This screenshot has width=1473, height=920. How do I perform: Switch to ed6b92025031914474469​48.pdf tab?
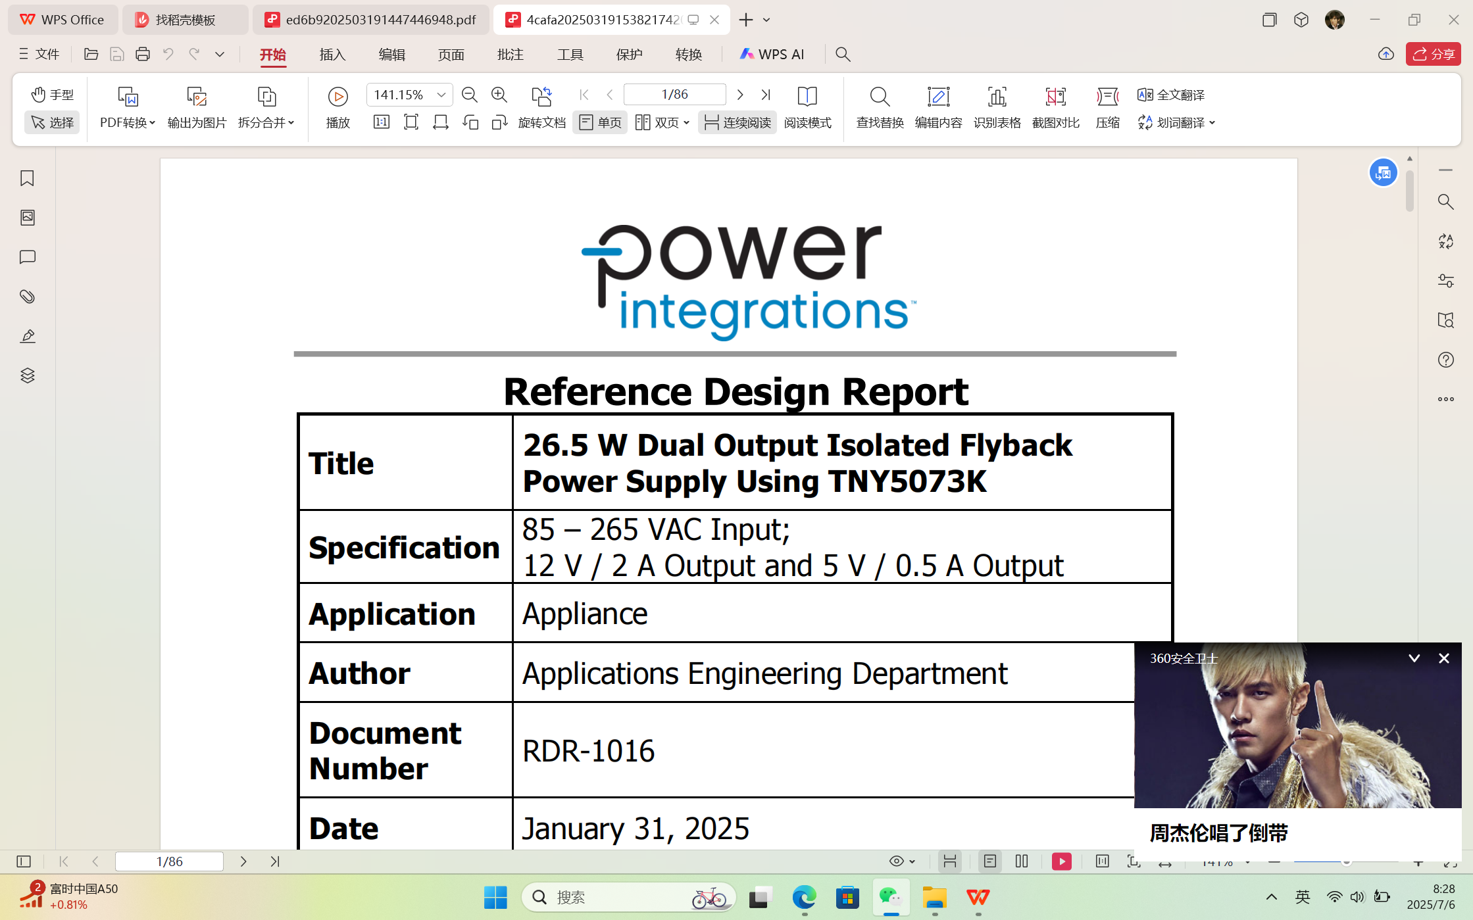pyautogui.click(x=371, y=20)
